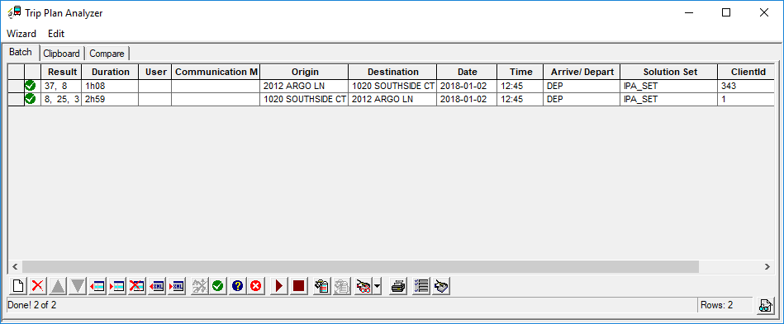Click the tag label toolbar icon
Viewport: 784px width, 324px height.
point(441,286)
